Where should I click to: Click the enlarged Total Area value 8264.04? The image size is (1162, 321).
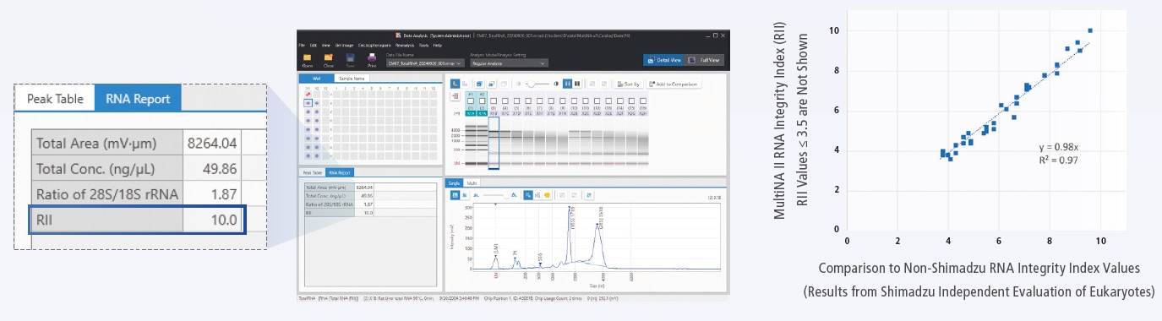click(213, 144)
